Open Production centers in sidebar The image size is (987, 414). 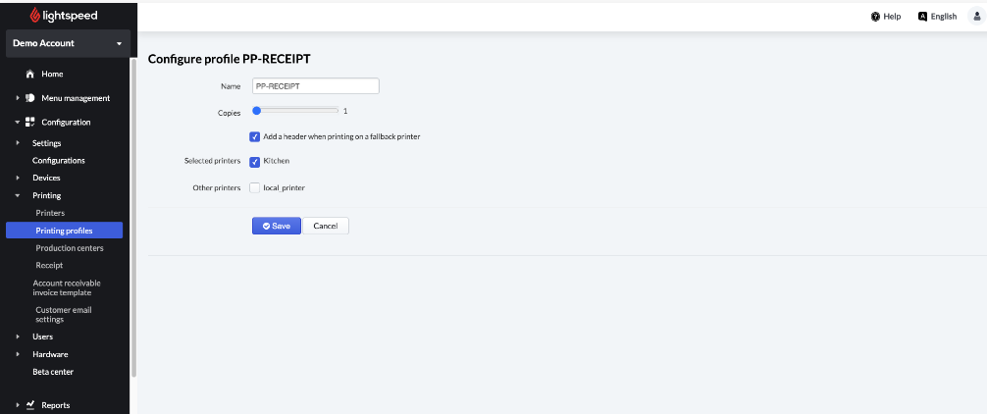[x=69, y=248]
